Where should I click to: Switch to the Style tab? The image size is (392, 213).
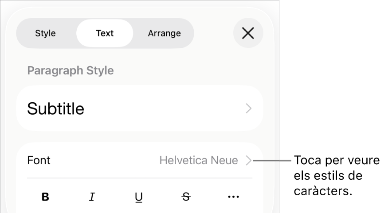(x=45, y=33)
